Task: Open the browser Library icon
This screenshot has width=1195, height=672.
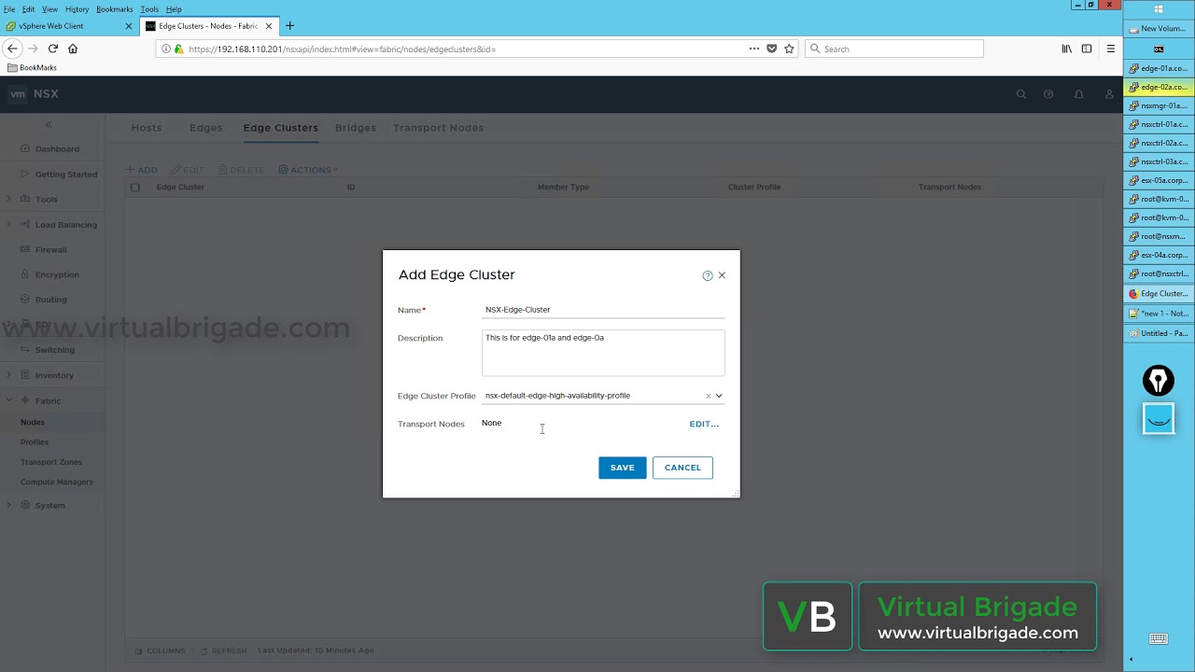Action: [x=1066, y=49]
